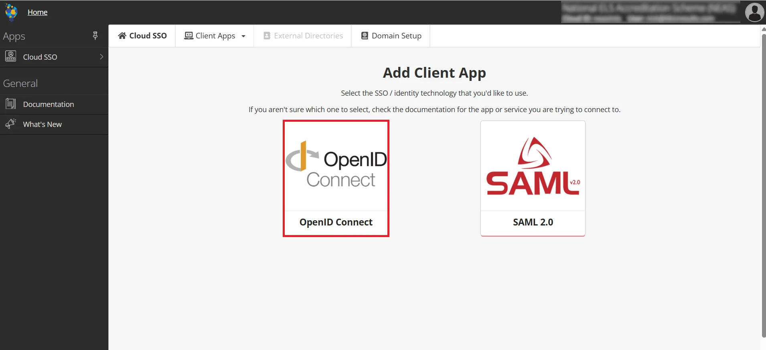766x350 pixels.
Task: Click the Add Client App heading
Action: (x=434, y=73)
